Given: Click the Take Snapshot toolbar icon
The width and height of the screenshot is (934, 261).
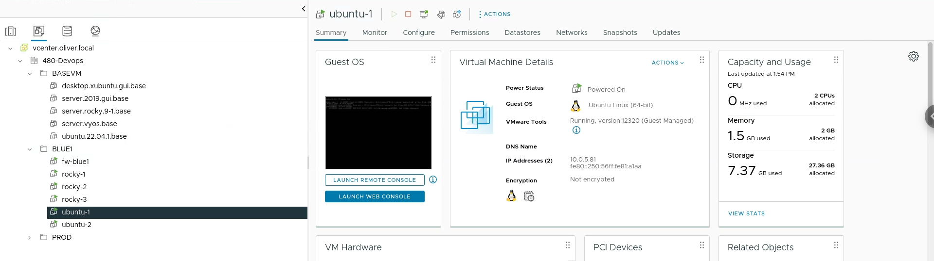Looking at the screenshot, I should [x=457, y=14].
